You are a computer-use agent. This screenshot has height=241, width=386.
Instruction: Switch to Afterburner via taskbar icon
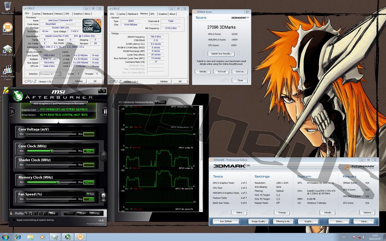click(x=68, y=237)
